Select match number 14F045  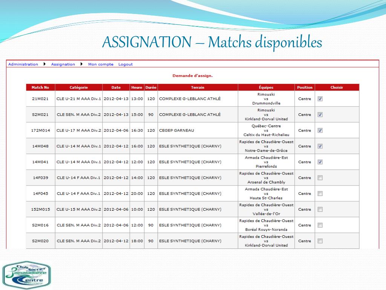coord(40,194)
